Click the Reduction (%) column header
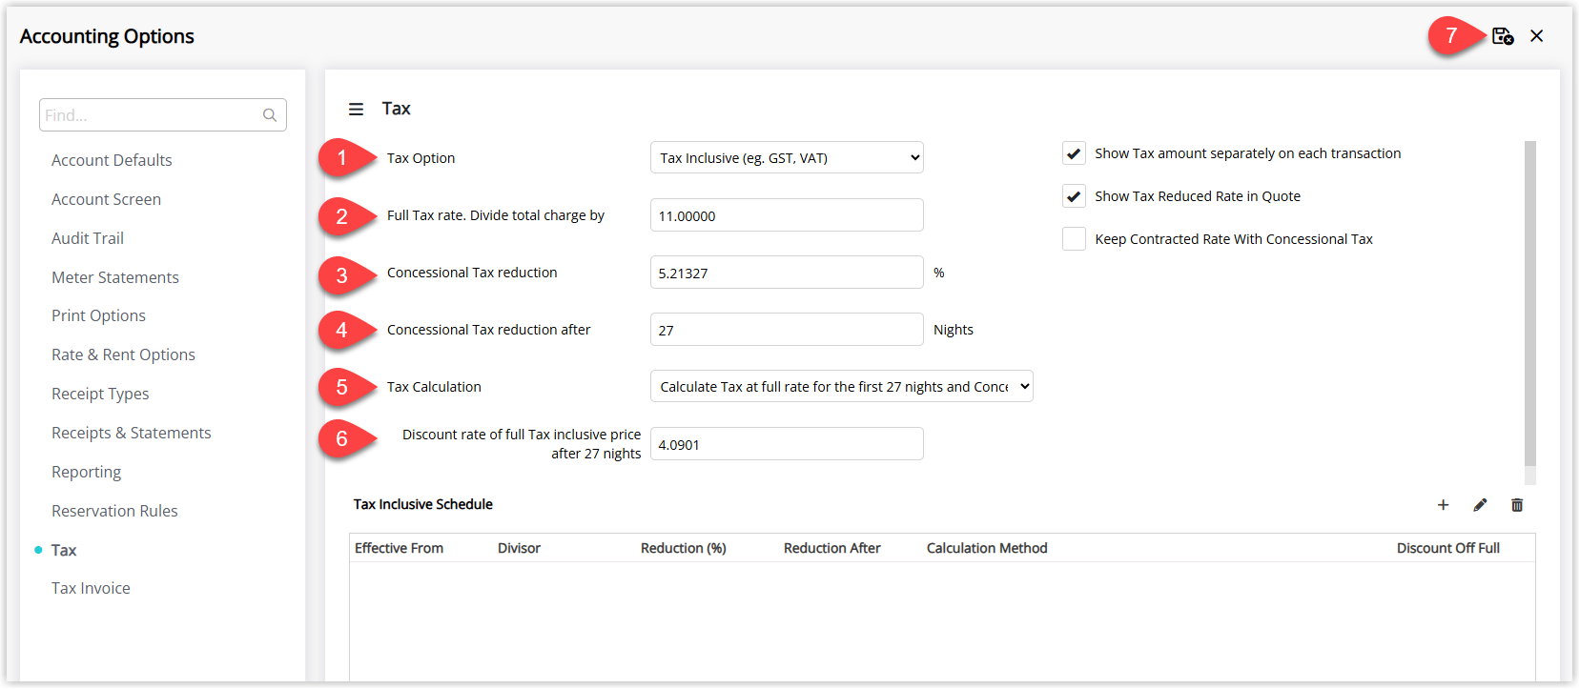Image resolution: width=1580 pixels, height=689 pixels. 684,548
